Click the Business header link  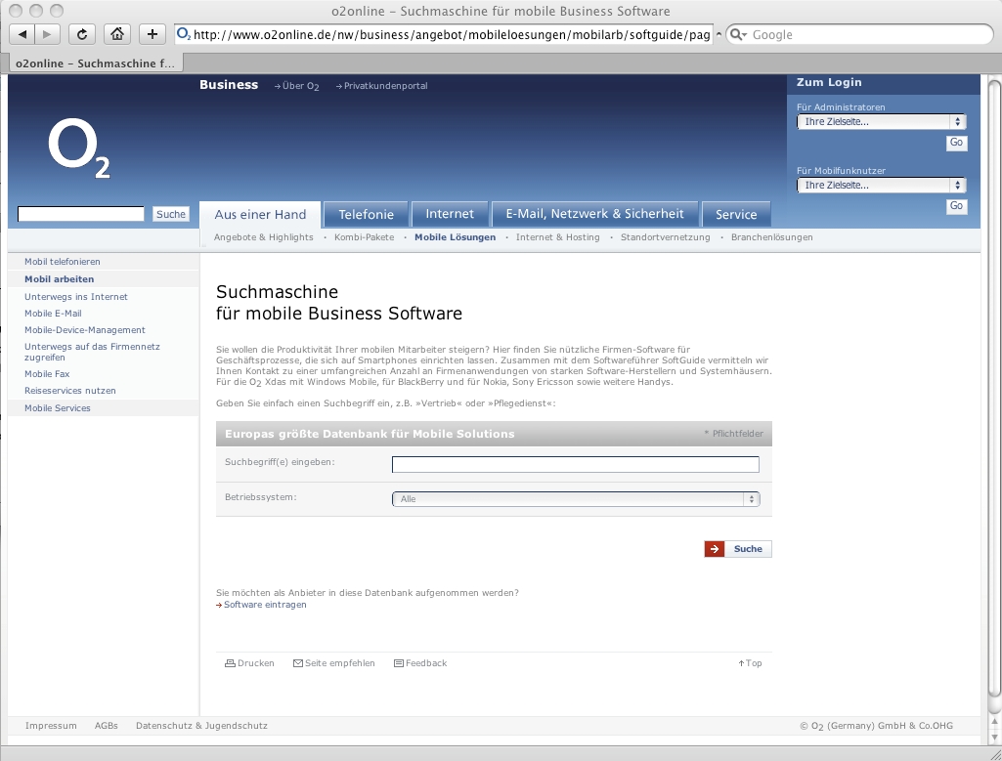[x=229, y=85]
